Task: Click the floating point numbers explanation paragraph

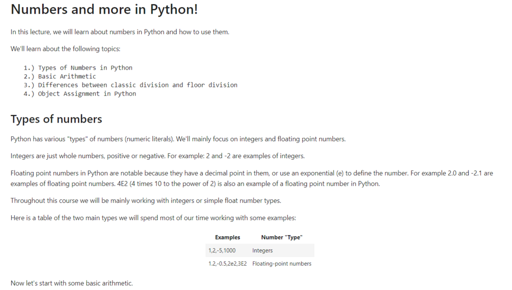Action: [252, 178]
